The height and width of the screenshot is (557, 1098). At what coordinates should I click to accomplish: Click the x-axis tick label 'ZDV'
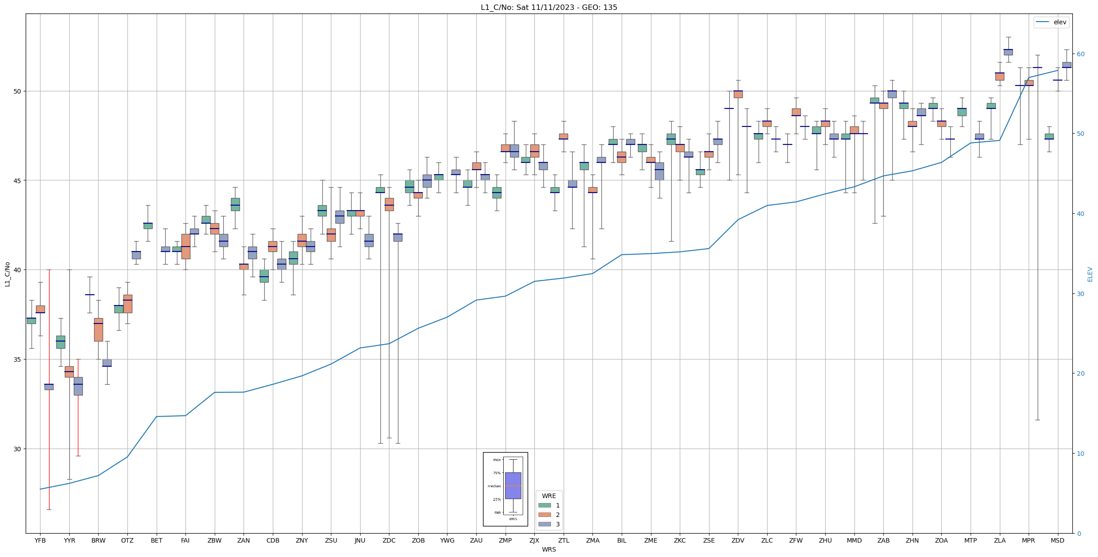point(738,541)
